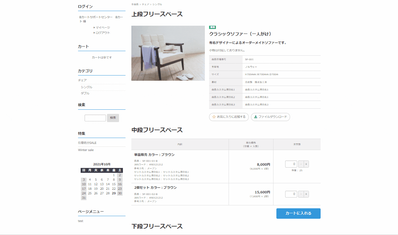This screenshot has height=235, width=398.
Task: Go to the チェア breadcrumb link
Action: coord(145,4)
